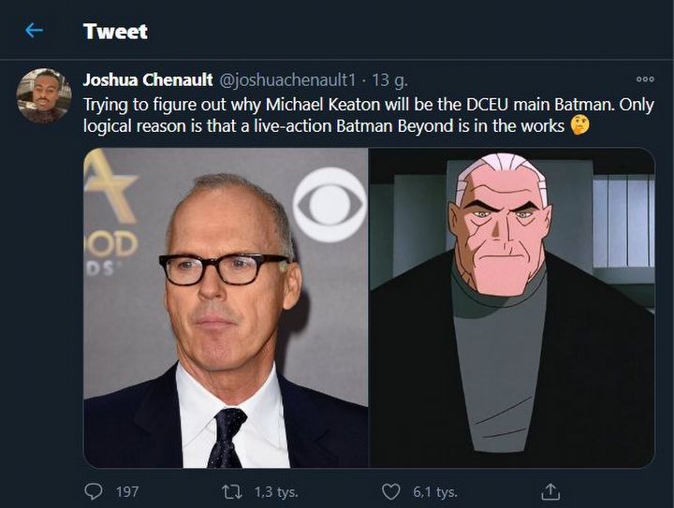Click the 1,3 tys. retweet count

coord(275,490)
